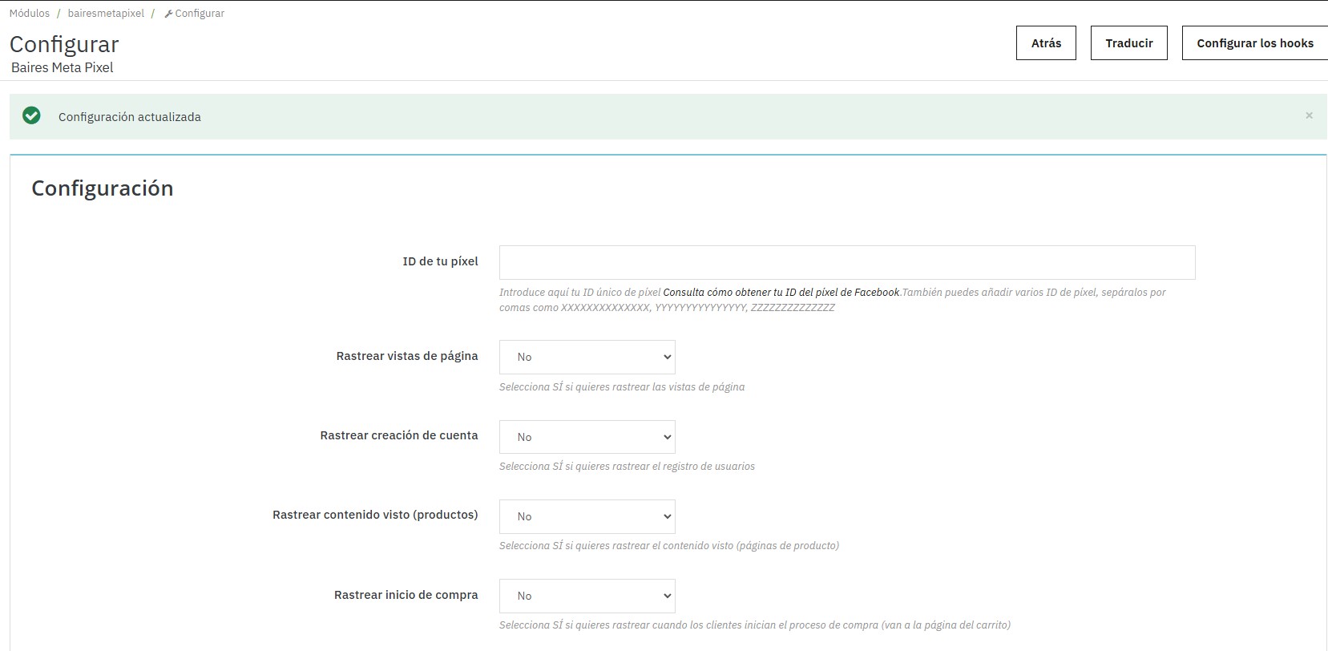Screen dimensions: 1328x651
Task: Go to Módulos in the breadcrumb
Action: [x=30, y=14]
